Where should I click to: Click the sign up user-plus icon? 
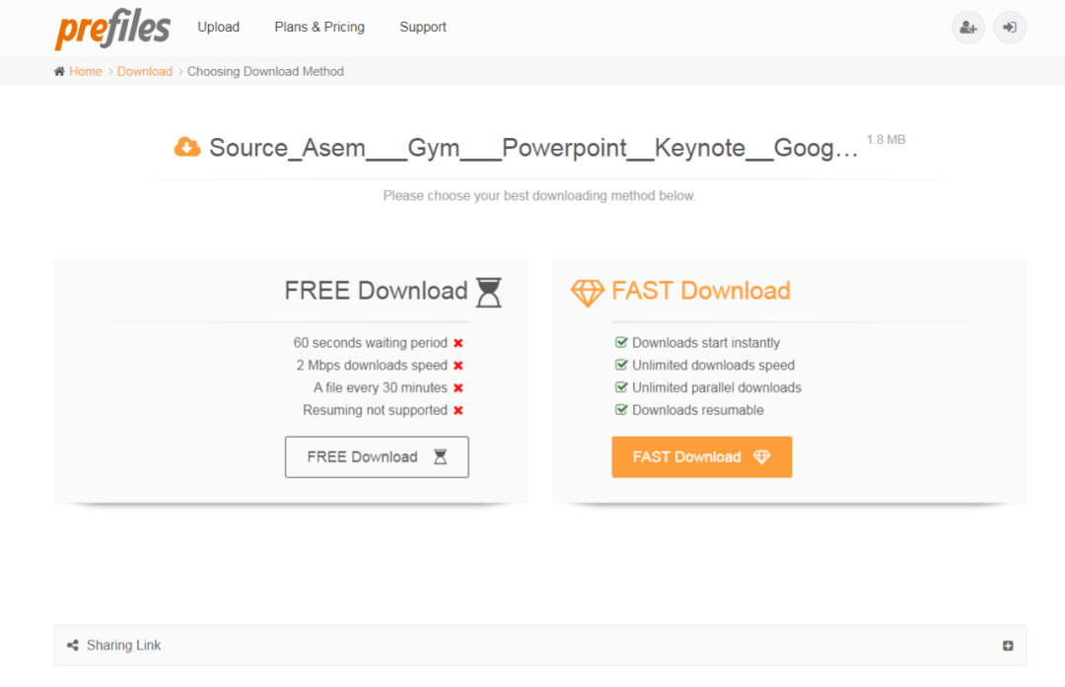(968, 28)
